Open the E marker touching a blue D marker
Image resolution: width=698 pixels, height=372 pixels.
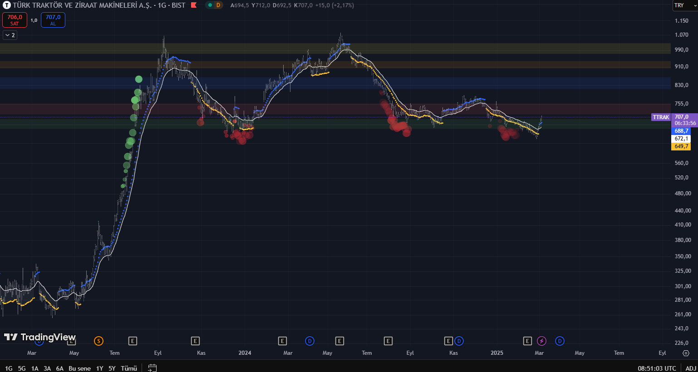click(448, 341)
